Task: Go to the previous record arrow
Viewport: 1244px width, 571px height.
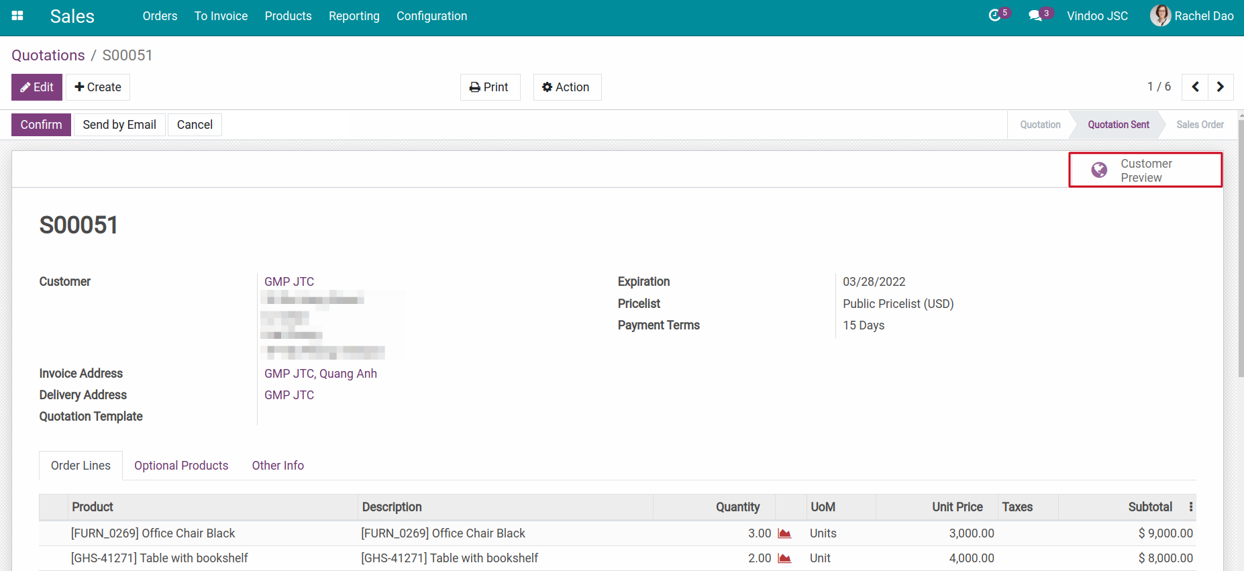Action: [x=1195, y=87]
